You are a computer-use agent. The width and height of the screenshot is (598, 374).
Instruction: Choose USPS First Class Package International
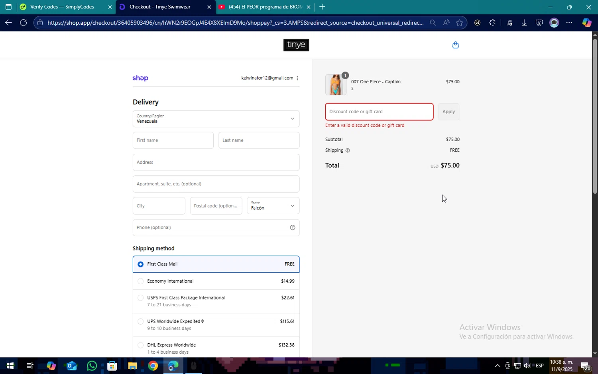[x=216, y=301]
